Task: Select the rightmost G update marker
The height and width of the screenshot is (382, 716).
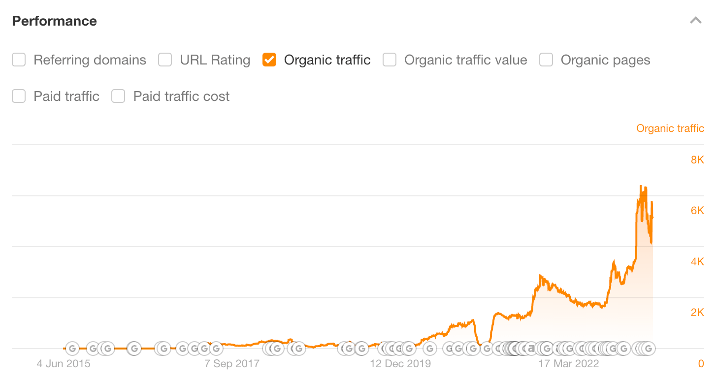Action: tap(650, 348)
